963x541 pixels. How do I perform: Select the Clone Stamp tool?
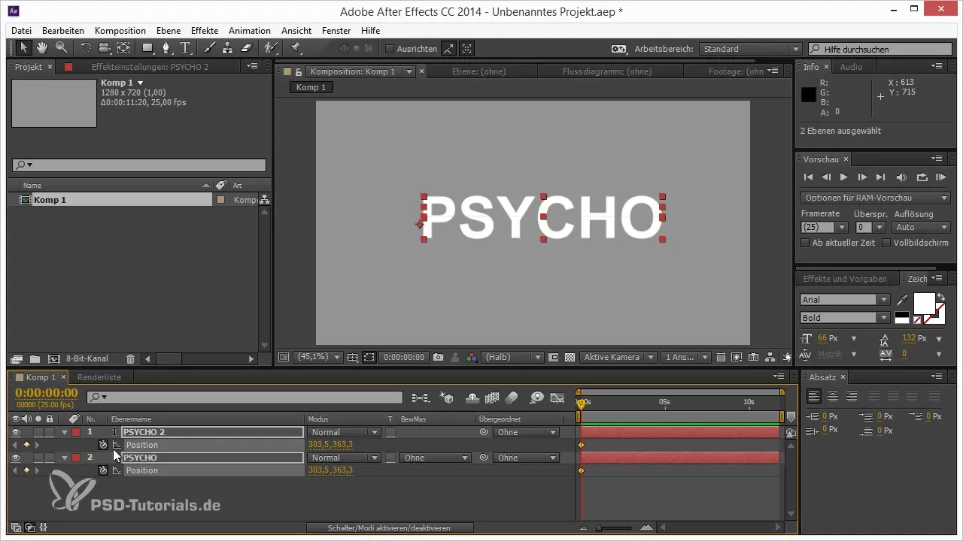click(229, 48)
